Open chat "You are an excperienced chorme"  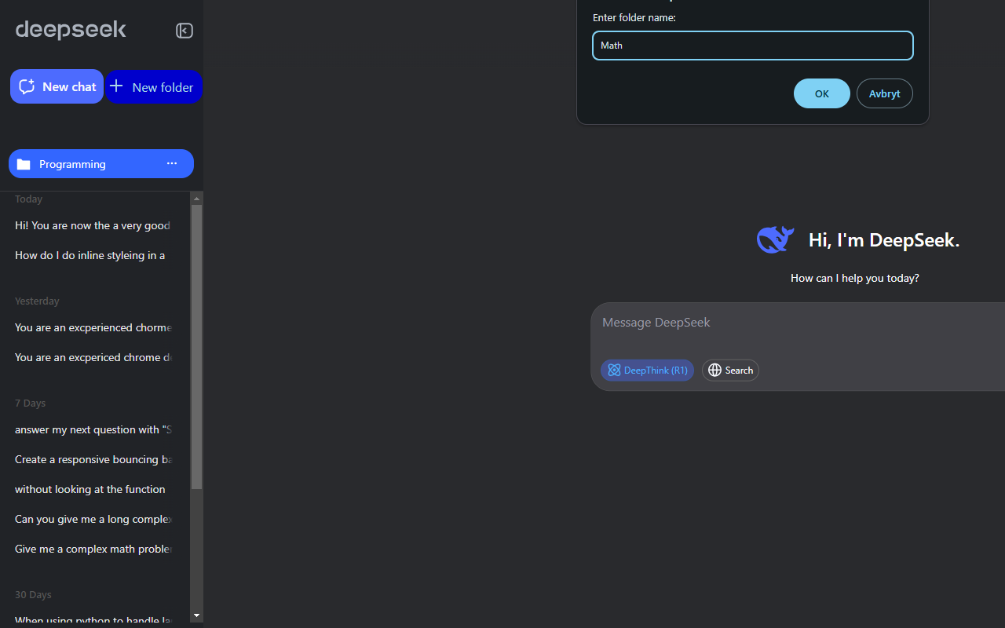tap(93, 327)
